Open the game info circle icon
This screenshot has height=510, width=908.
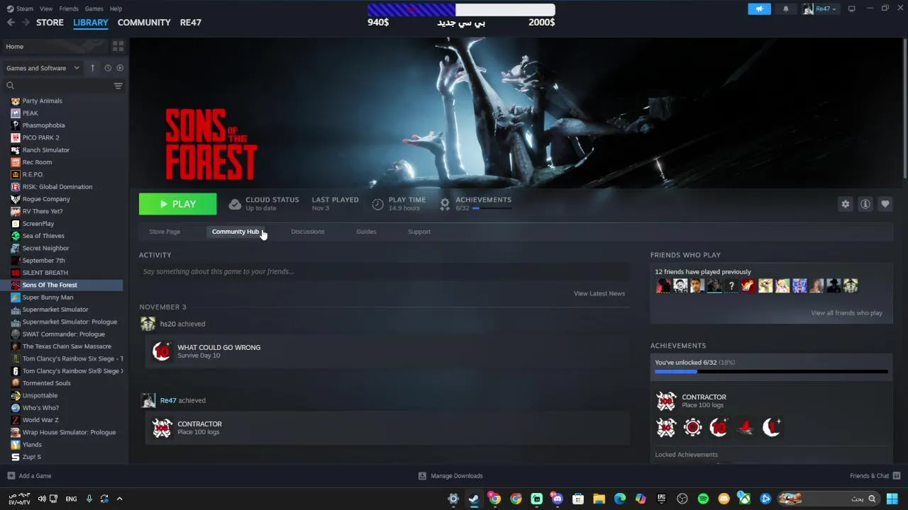click(865, 204)
